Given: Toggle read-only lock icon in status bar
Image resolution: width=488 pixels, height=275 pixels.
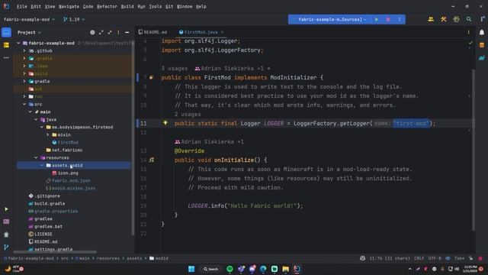Looking at the screenshot, I should 471,258.
